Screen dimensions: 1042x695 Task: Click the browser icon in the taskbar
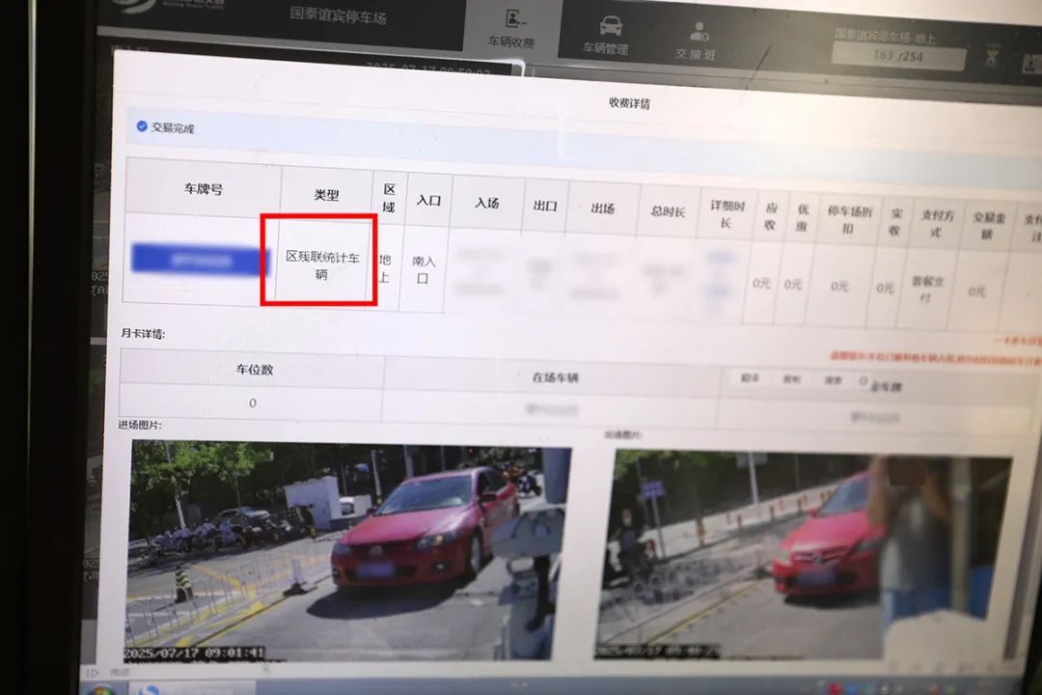(x=151, y=689)
